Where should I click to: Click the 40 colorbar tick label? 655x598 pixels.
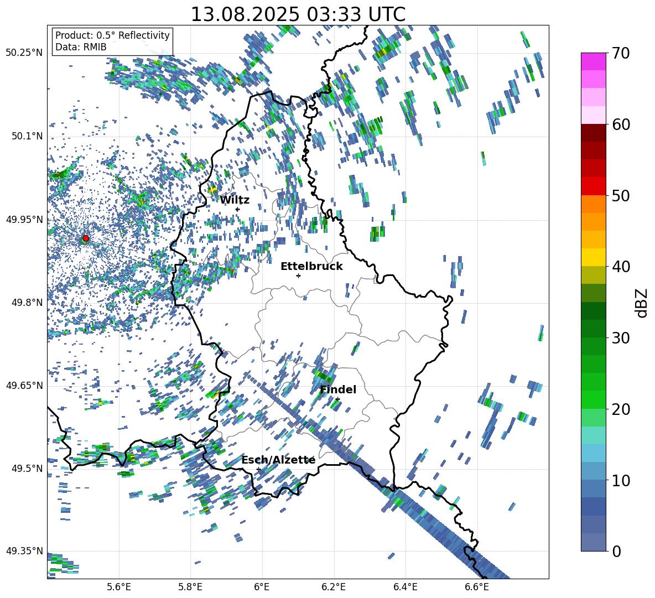coord(621,267)
